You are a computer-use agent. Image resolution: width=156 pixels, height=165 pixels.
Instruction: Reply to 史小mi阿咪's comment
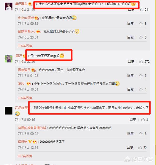[x=130, y=23]
